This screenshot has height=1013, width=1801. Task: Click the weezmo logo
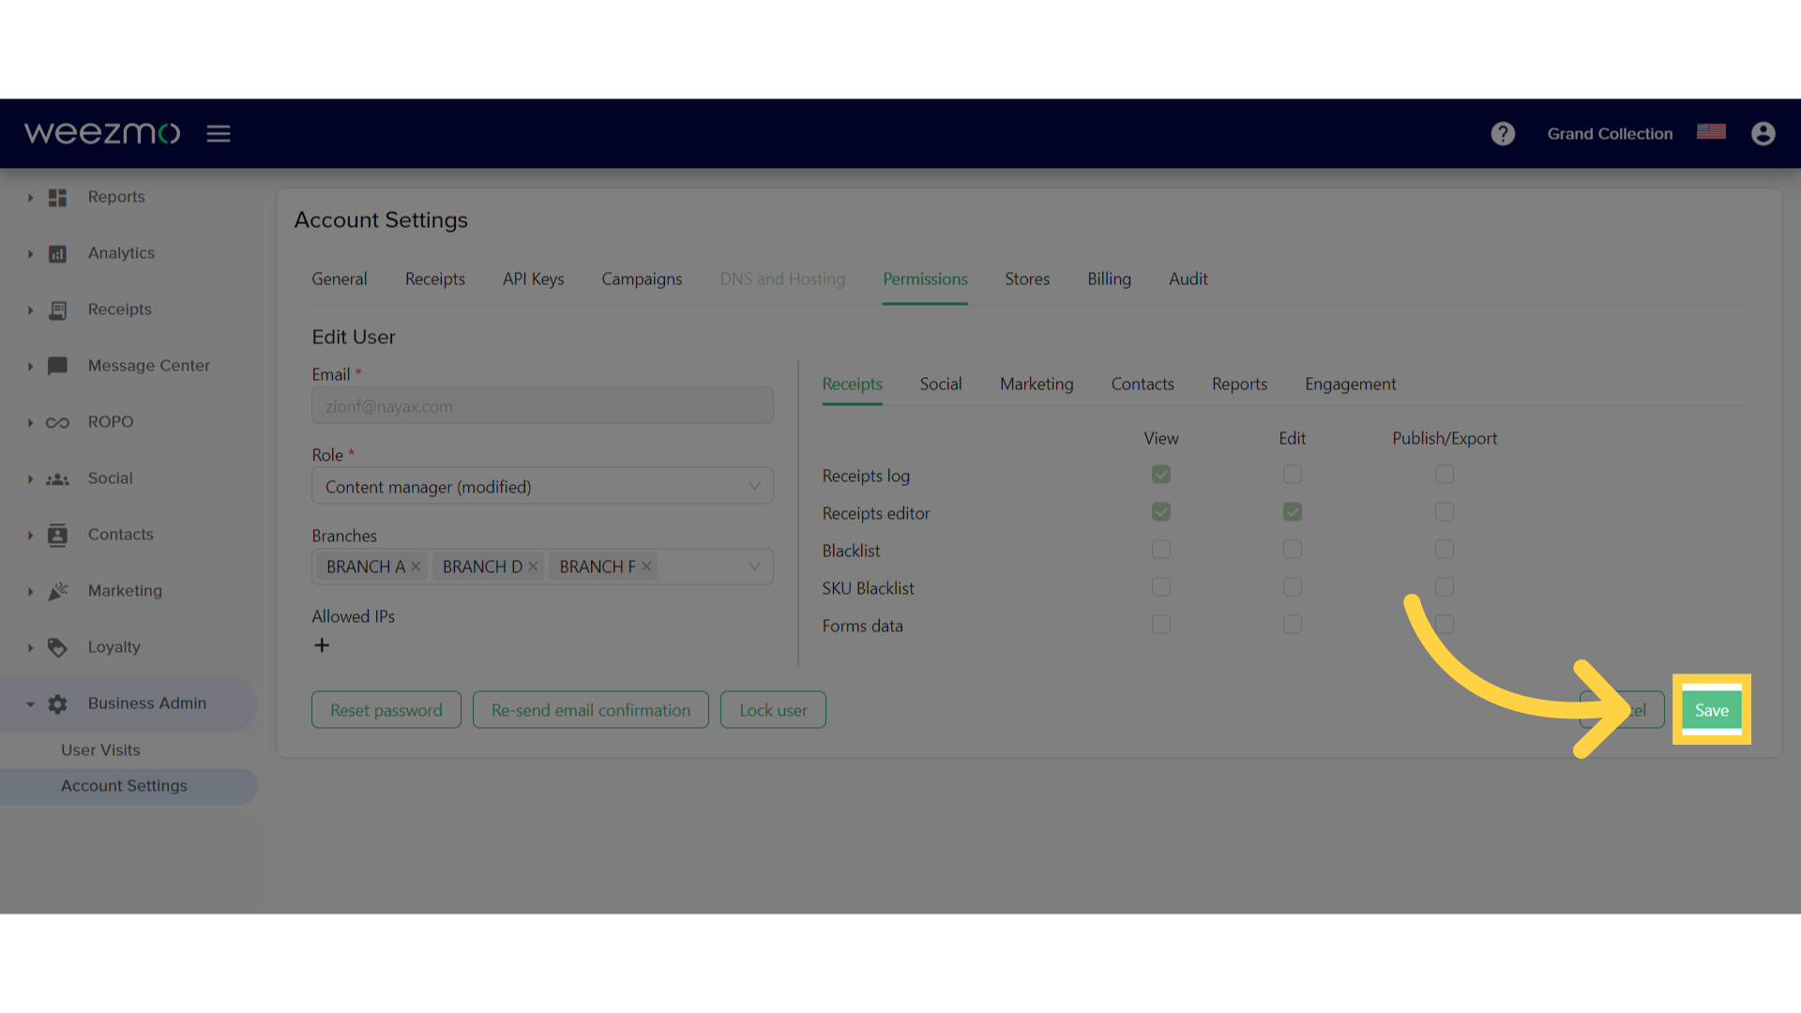click(x=101, y=133)
